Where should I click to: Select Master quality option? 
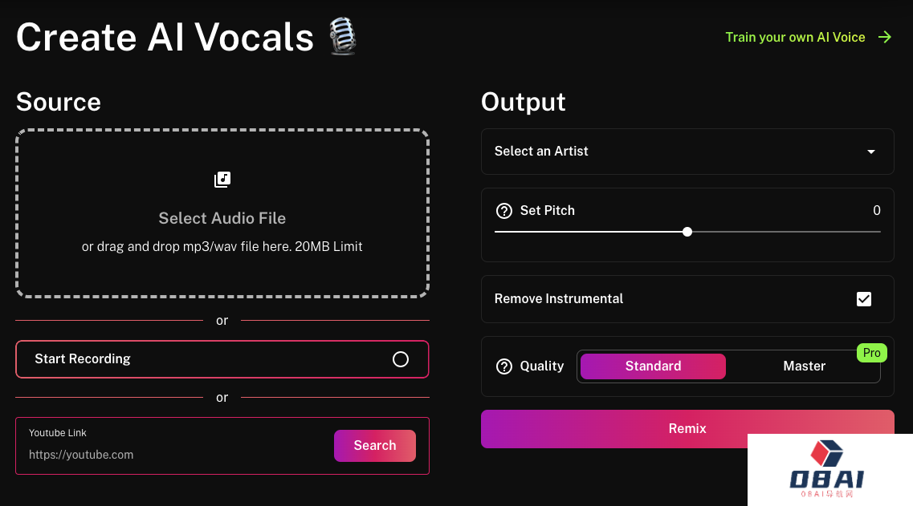[x=804, y=366]
